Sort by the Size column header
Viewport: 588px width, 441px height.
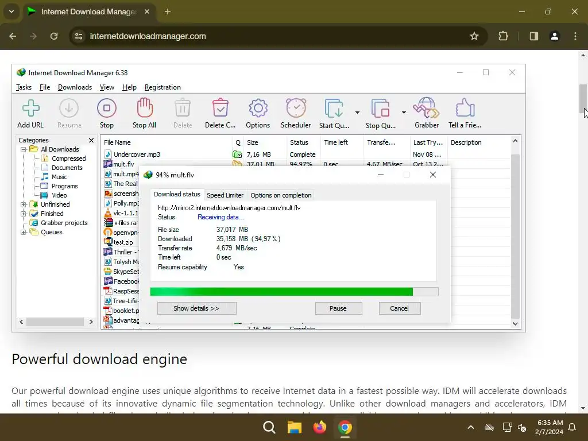(x=266, y=142)
